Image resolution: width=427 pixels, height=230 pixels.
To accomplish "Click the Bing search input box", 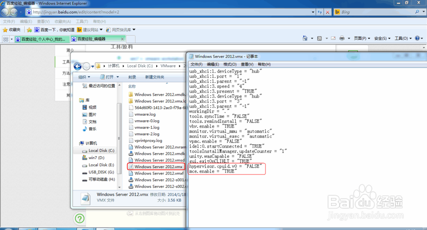I will pyautogui.click(x=377, y=12).
